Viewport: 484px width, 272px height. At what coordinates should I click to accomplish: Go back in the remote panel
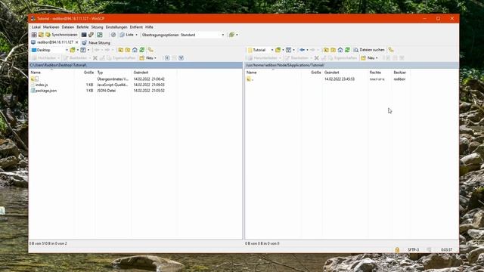[x=302, y=50]
